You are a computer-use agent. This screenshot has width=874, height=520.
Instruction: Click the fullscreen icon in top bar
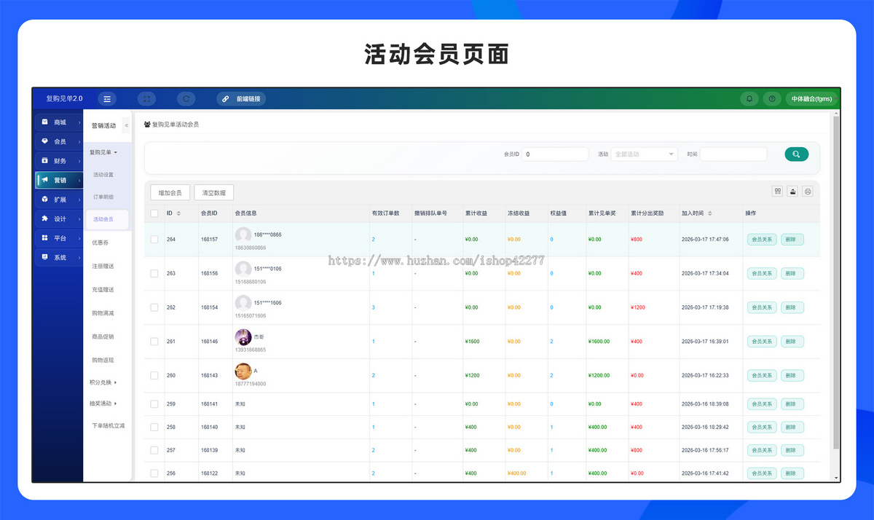coord(146,98)
